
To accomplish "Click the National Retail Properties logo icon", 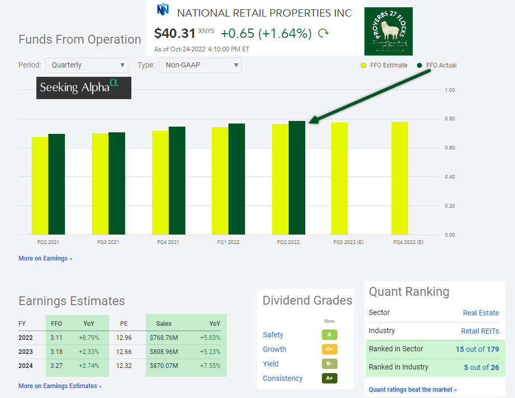I will pyautogui.click(x=163, y=10).
